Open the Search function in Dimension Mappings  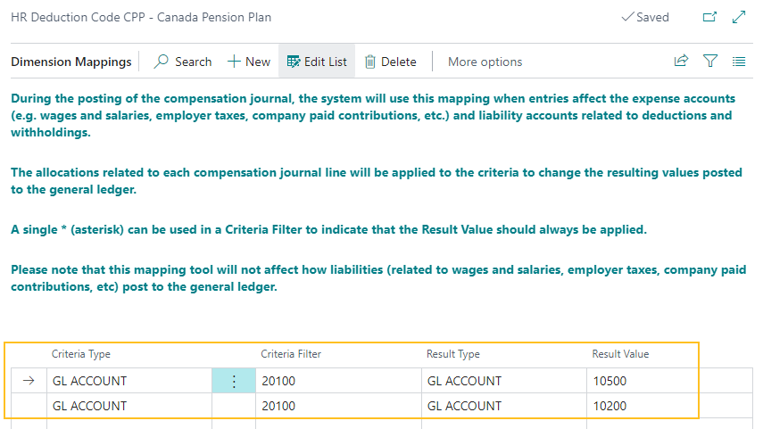coord(183,62)
